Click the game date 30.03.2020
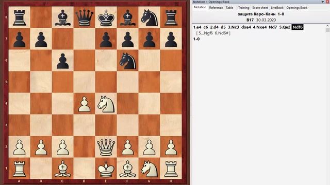 click(266, 20)
